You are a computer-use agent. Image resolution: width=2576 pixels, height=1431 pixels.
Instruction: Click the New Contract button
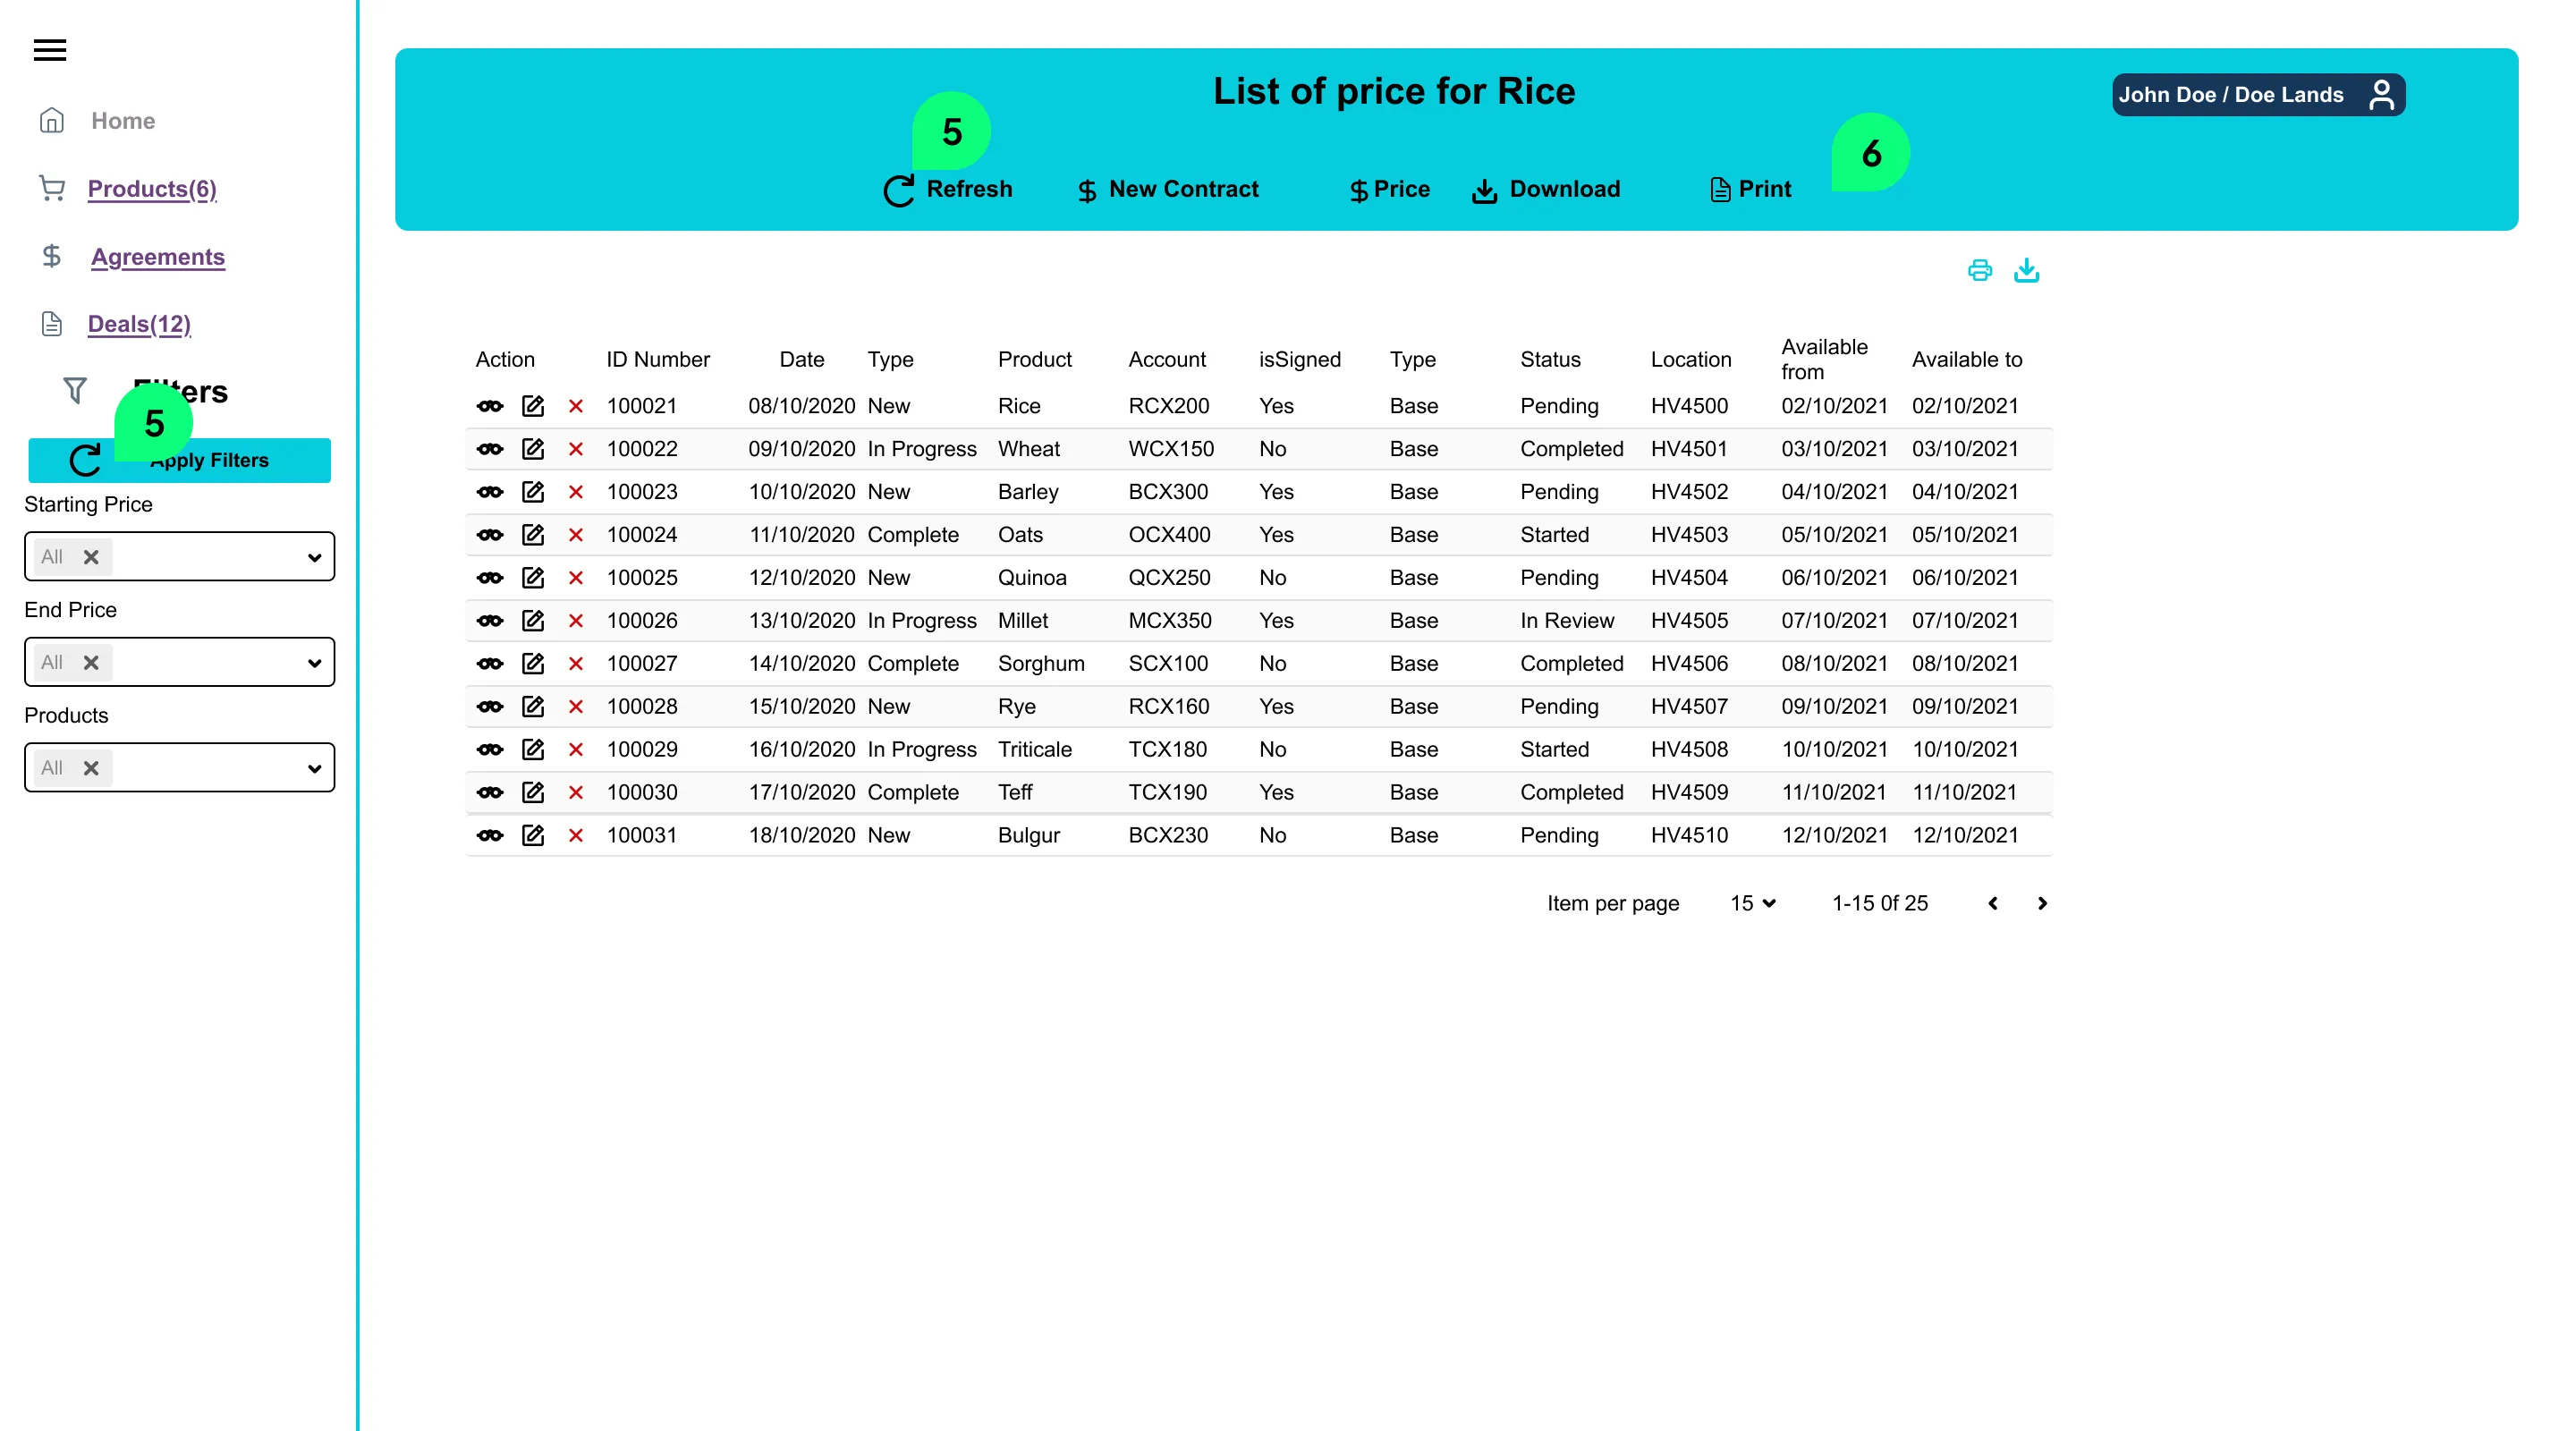point(1168,189)
